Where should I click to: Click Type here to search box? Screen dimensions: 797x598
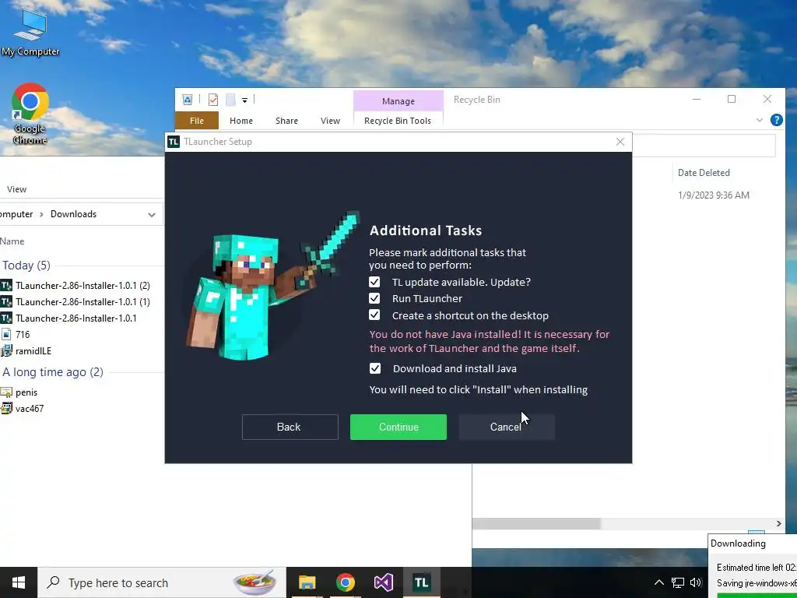pos(162,582)
